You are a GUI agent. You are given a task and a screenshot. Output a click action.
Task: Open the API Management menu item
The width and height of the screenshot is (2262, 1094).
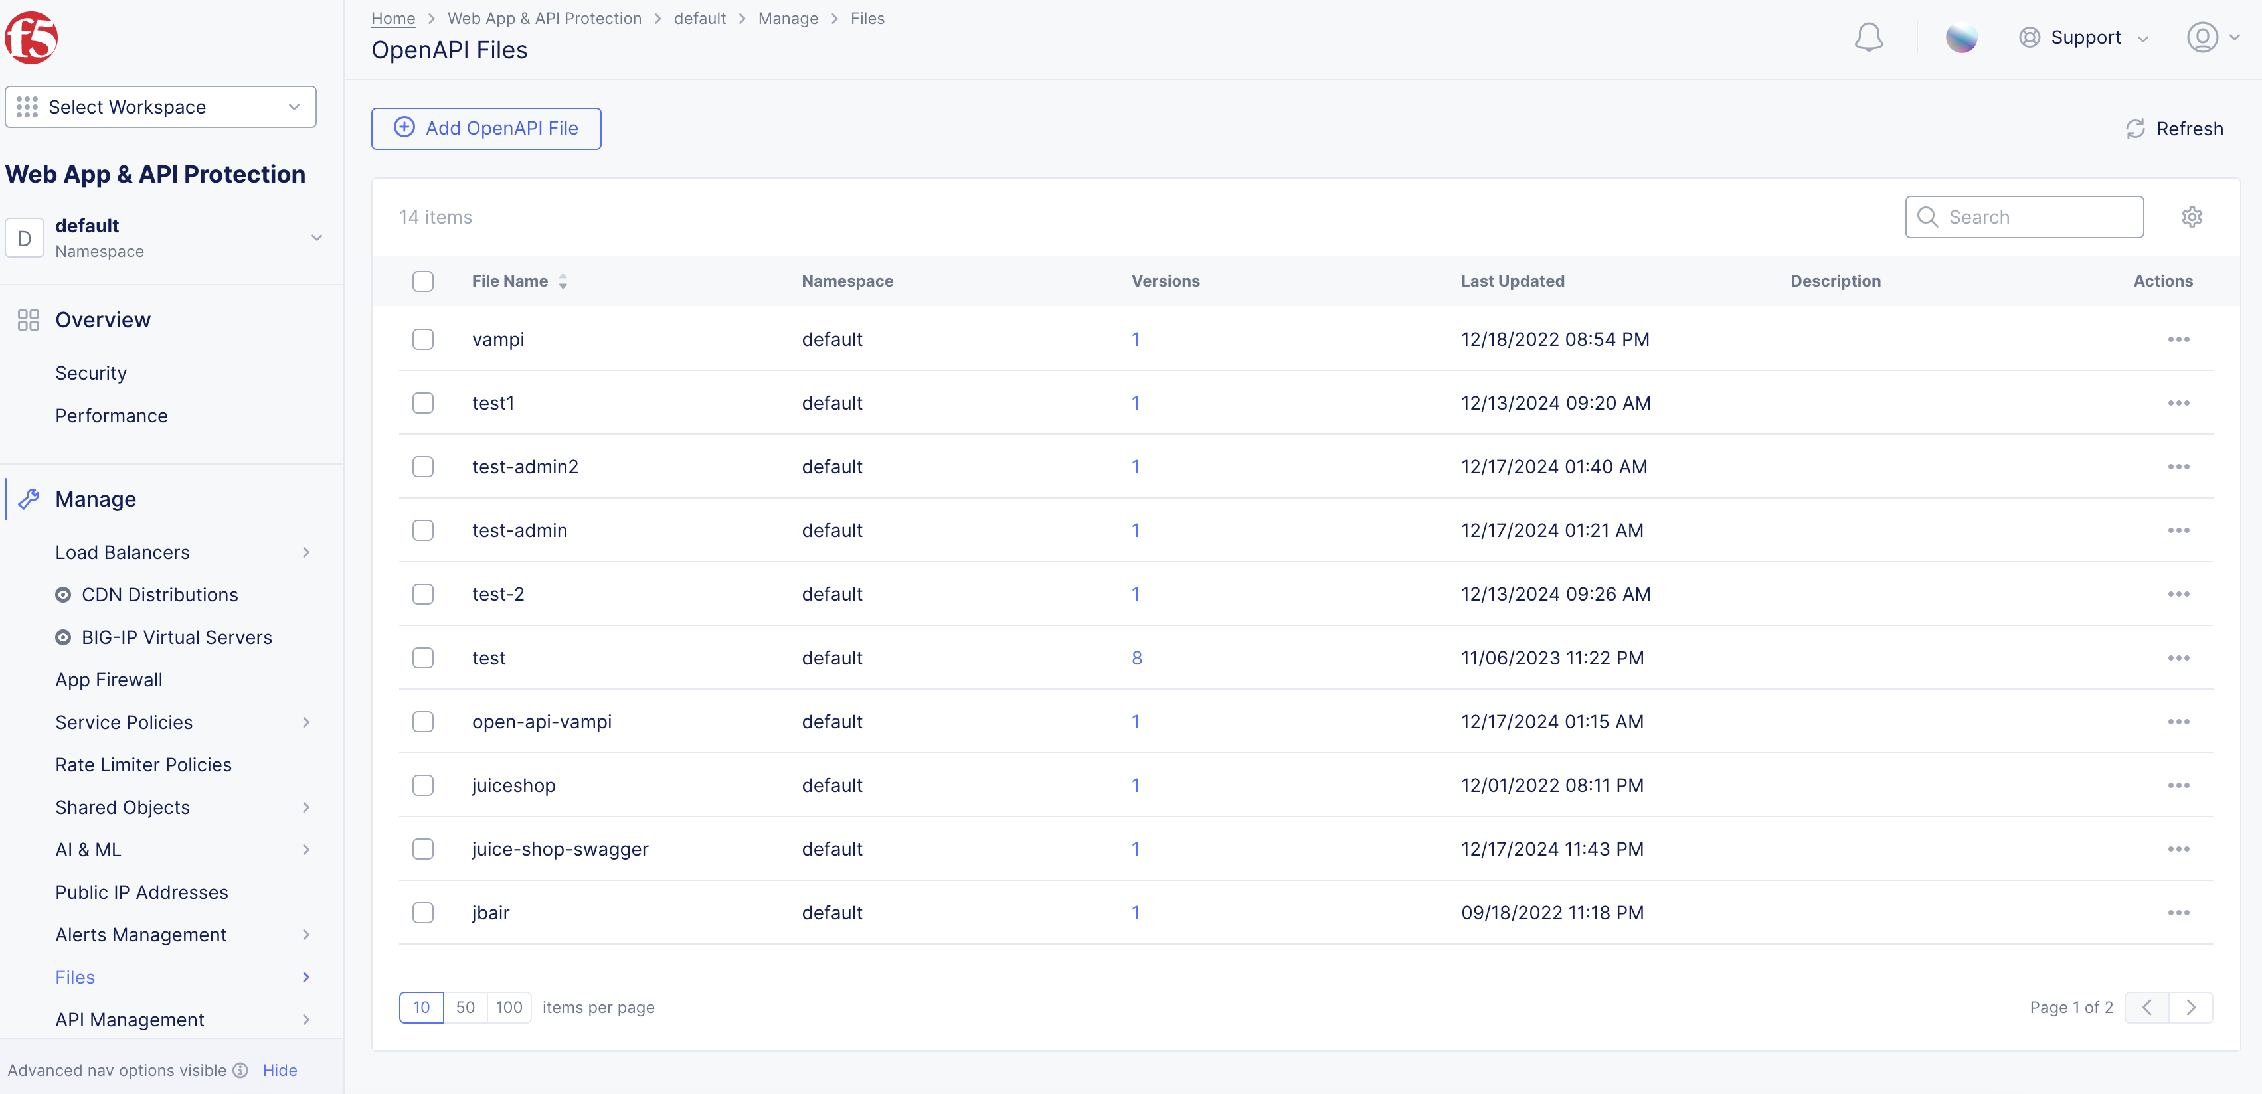(129, 1020)
